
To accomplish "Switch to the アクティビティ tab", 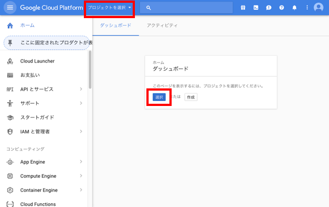I will 162,25.
